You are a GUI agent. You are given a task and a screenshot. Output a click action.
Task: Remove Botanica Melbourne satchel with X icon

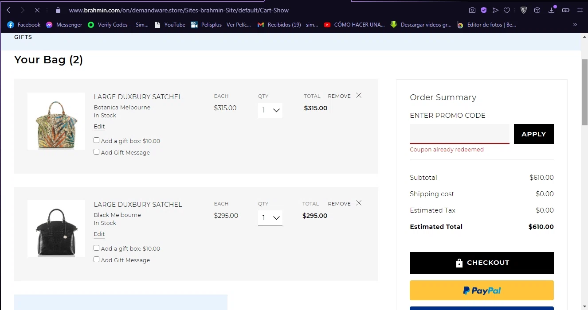click(359, 96)
